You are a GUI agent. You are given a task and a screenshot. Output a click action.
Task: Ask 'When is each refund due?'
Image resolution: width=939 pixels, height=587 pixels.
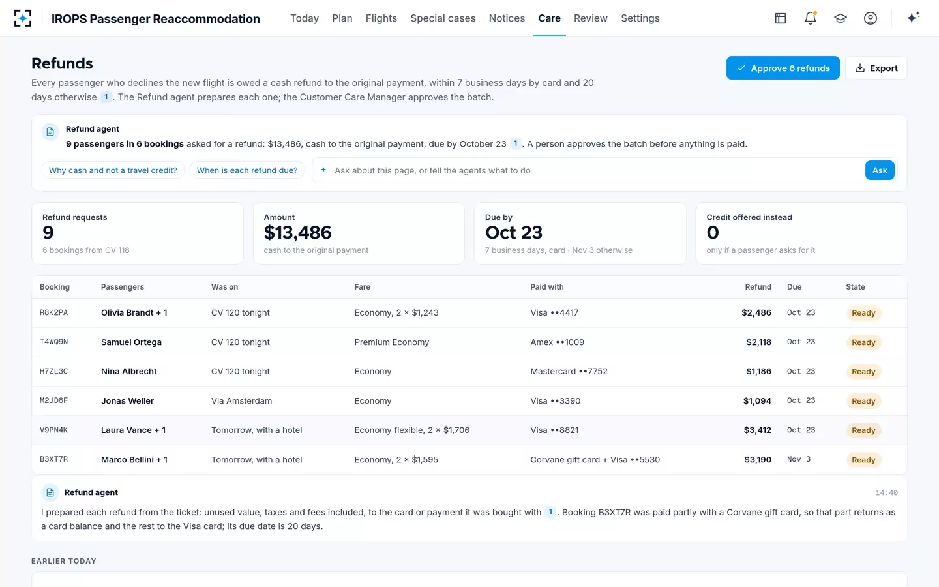(247, 170)
